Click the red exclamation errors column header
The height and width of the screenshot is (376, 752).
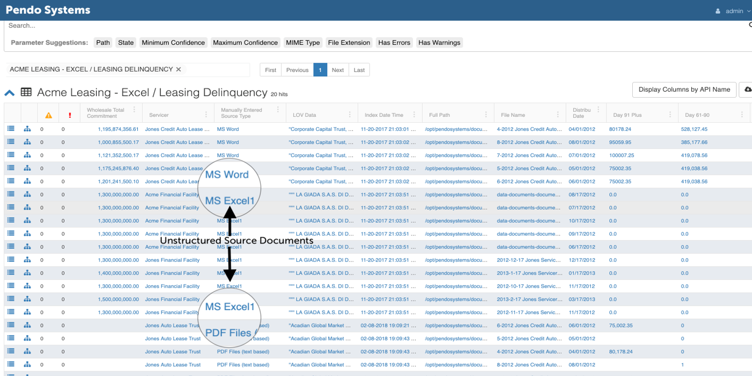70,115
